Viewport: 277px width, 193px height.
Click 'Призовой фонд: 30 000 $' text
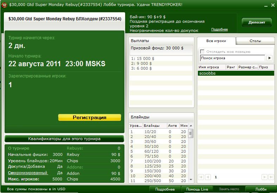coord(157,48)
